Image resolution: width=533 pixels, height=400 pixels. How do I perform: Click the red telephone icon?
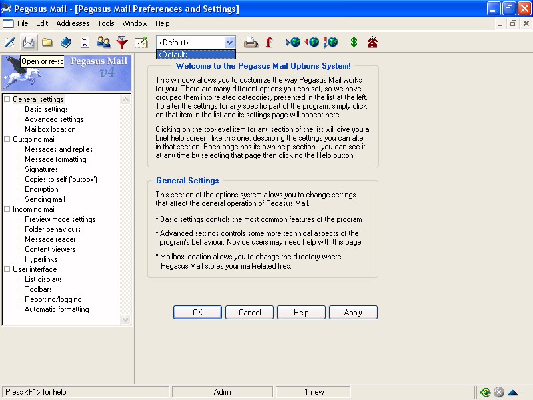coord(372,42)
